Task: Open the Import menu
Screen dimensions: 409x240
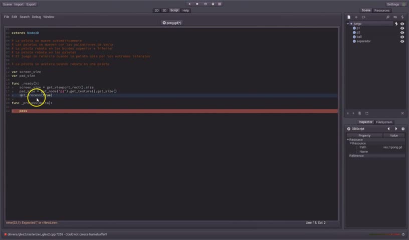Action: (x=19, y=4)
